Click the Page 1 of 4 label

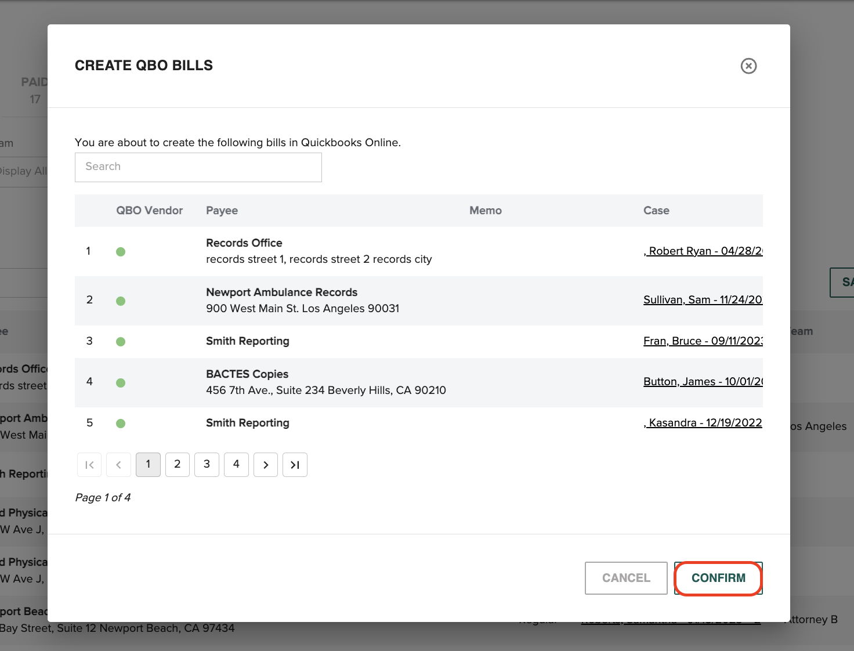pos(103,498)
